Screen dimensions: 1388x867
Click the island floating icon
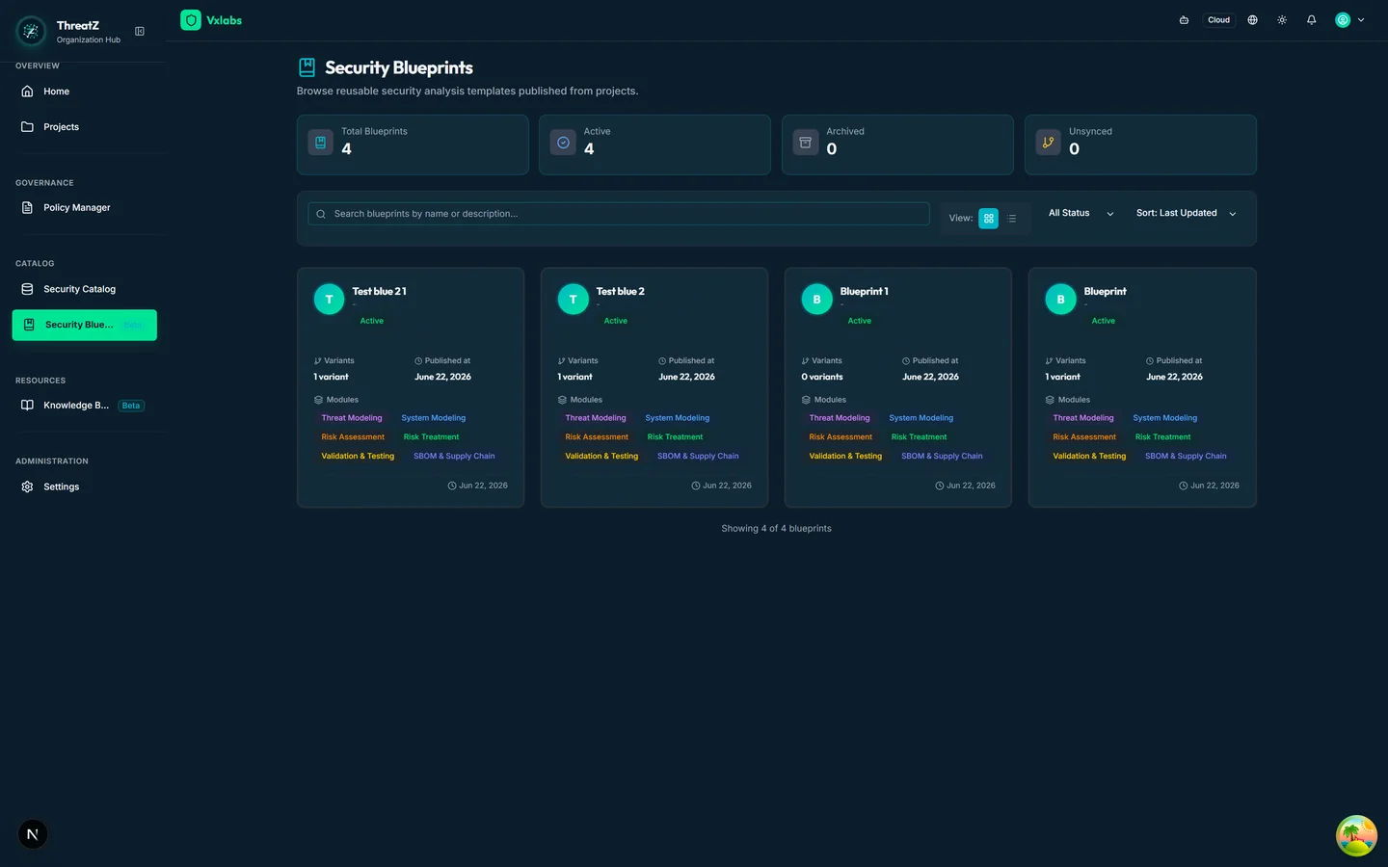[x=1356, y=836]
